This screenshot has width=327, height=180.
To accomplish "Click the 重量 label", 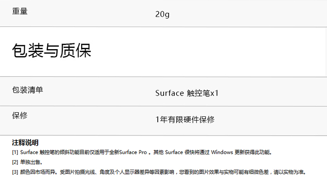I will pos(20,11).
